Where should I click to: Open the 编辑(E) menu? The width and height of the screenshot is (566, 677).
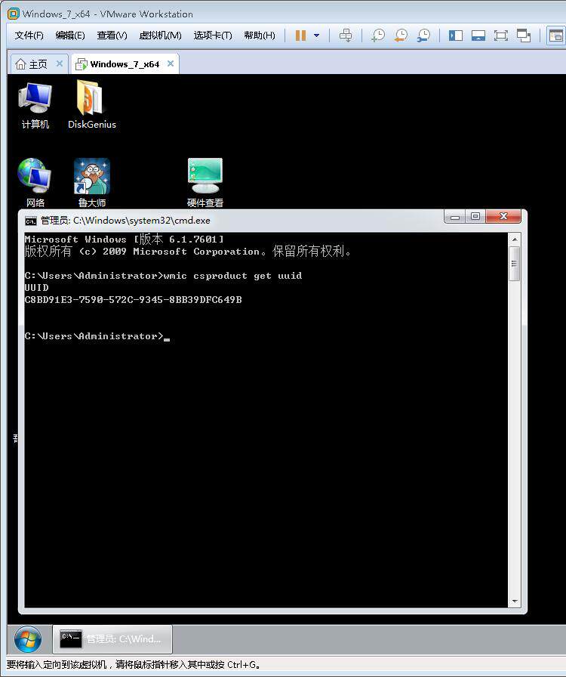[x=70, y=36]
